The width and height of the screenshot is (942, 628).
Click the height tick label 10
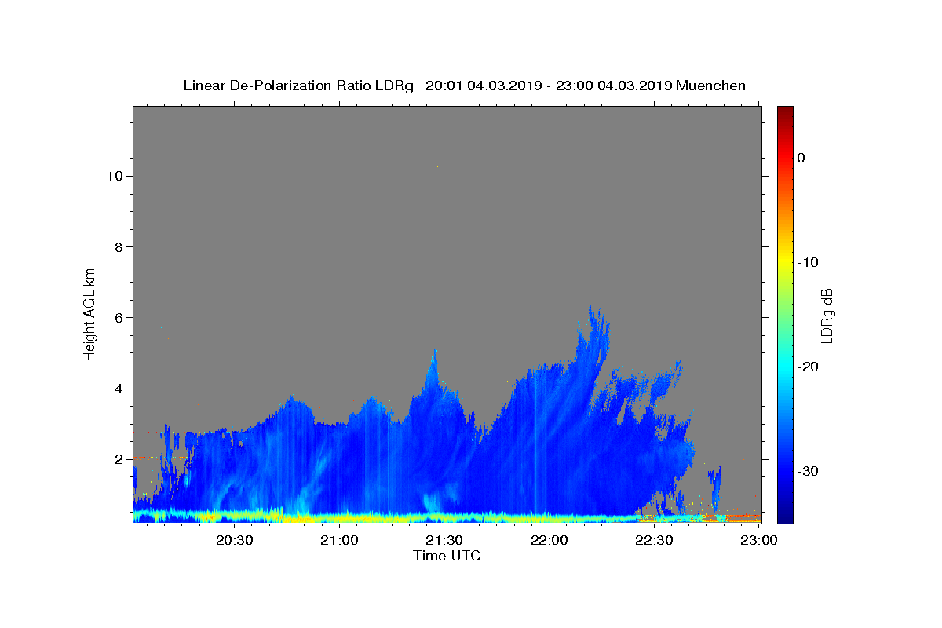coord(115,176)
